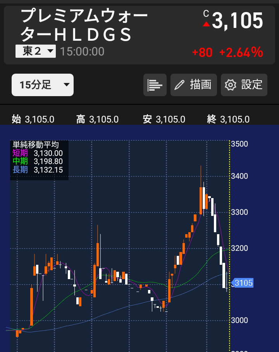Viewport: 279px width, 352px height.
Task: Click the 3500 price axis label
Action: [x=239, y=144]
